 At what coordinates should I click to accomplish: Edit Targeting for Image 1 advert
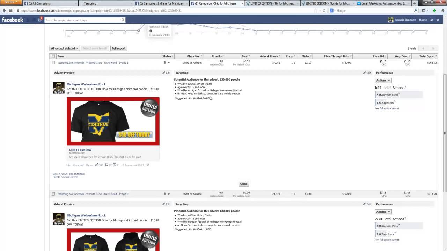367,73
